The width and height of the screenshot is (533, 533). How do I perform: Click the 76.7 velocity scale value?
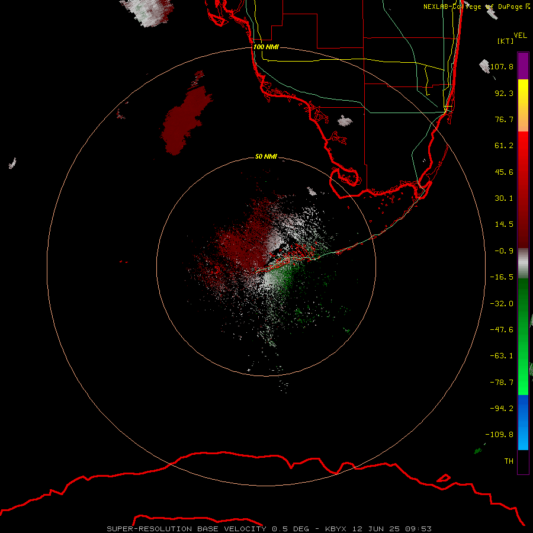click(504, 119)
